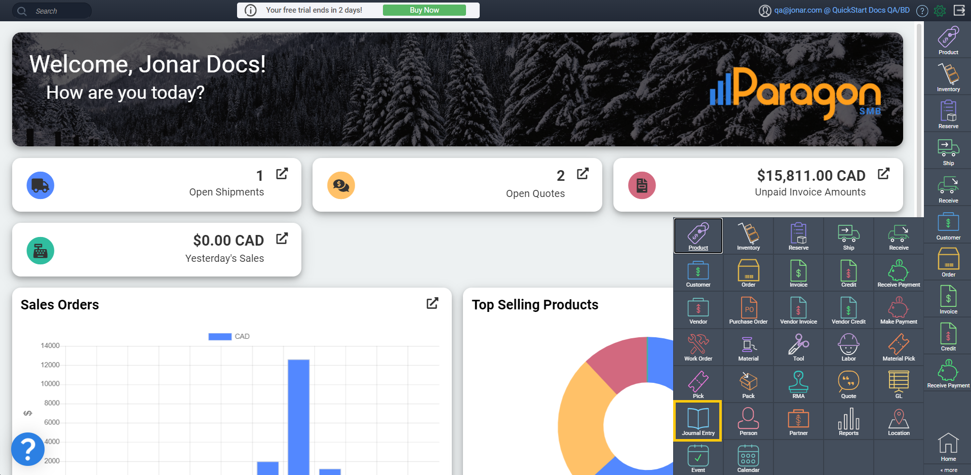Open the Vendor module

[698, 310]
